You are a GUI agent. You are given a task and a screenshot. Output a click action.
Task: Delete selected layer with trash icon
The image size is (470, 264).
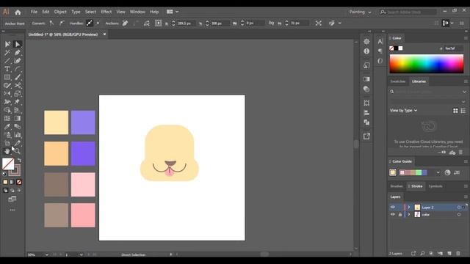458,254
